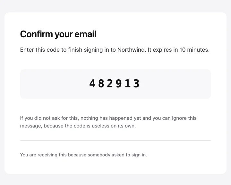Click the "10 minutes" expiry text

(194, 50)
